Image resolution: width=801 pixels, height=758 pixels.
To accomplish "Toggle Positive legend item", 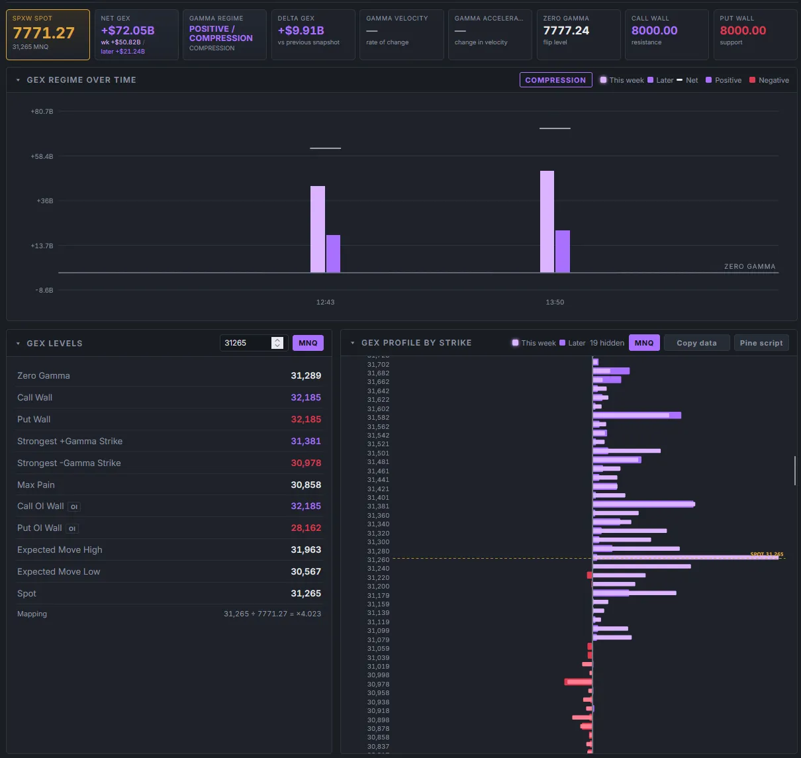I will pos(724,80).
